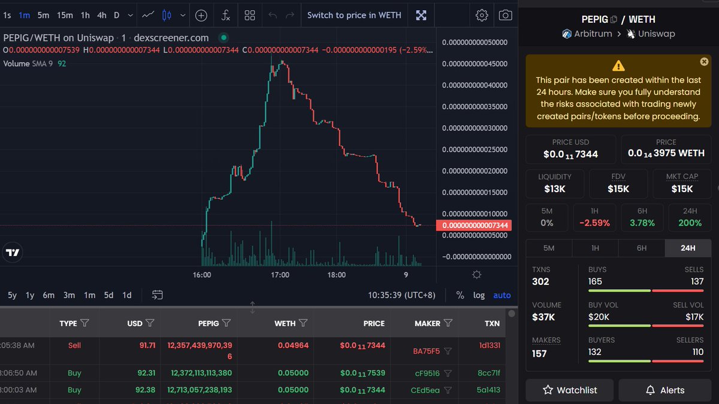Image resolution: width=719 pixels, height=404 pixels.
Task: Toggle the MKT CAP stat box
Action: (682, 183)
